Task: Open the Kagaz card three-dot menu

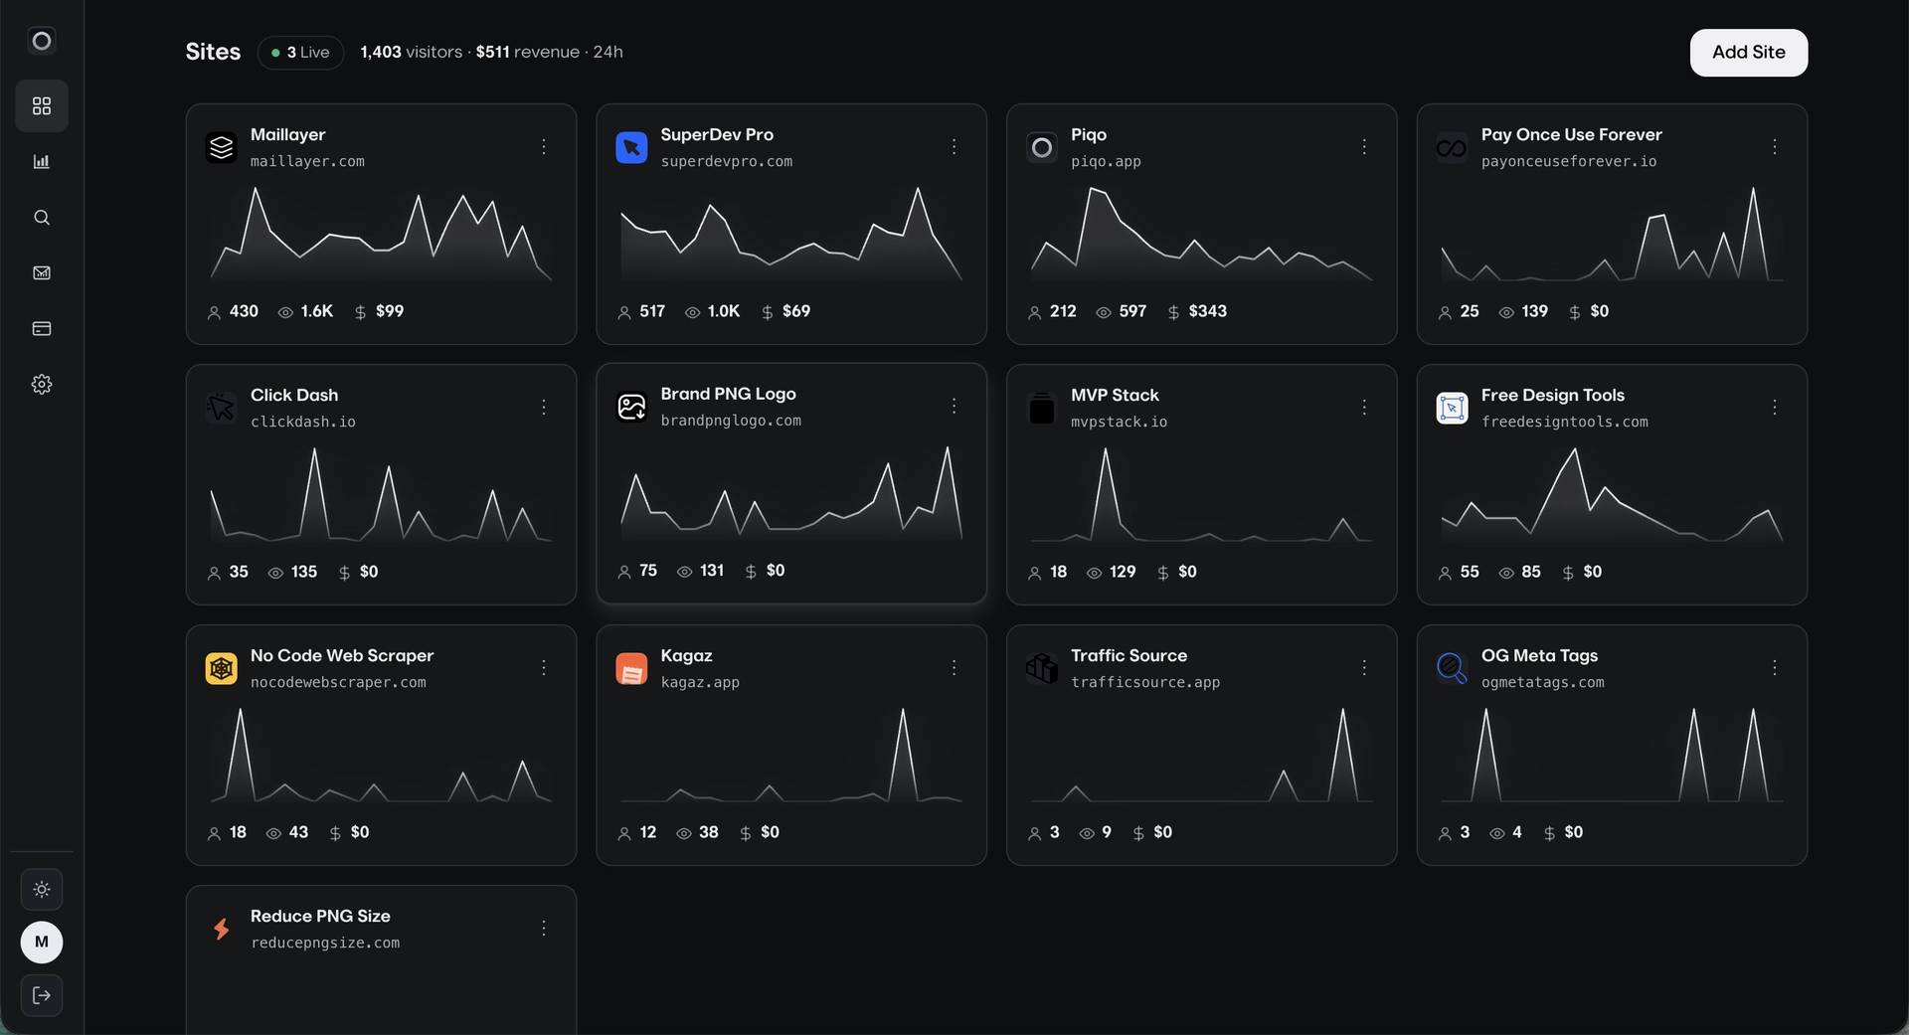Action: 954,668
